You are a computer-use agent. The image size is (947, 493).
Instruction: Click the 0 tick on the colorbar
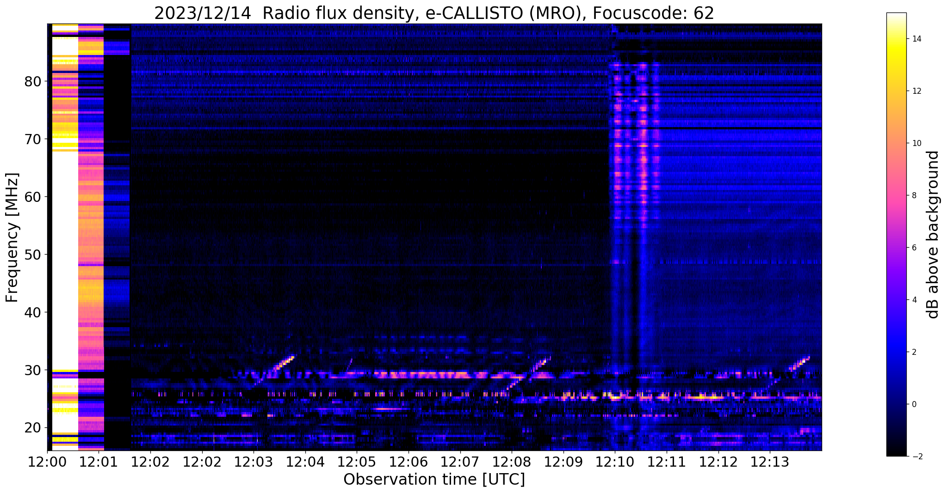point(914,404)
